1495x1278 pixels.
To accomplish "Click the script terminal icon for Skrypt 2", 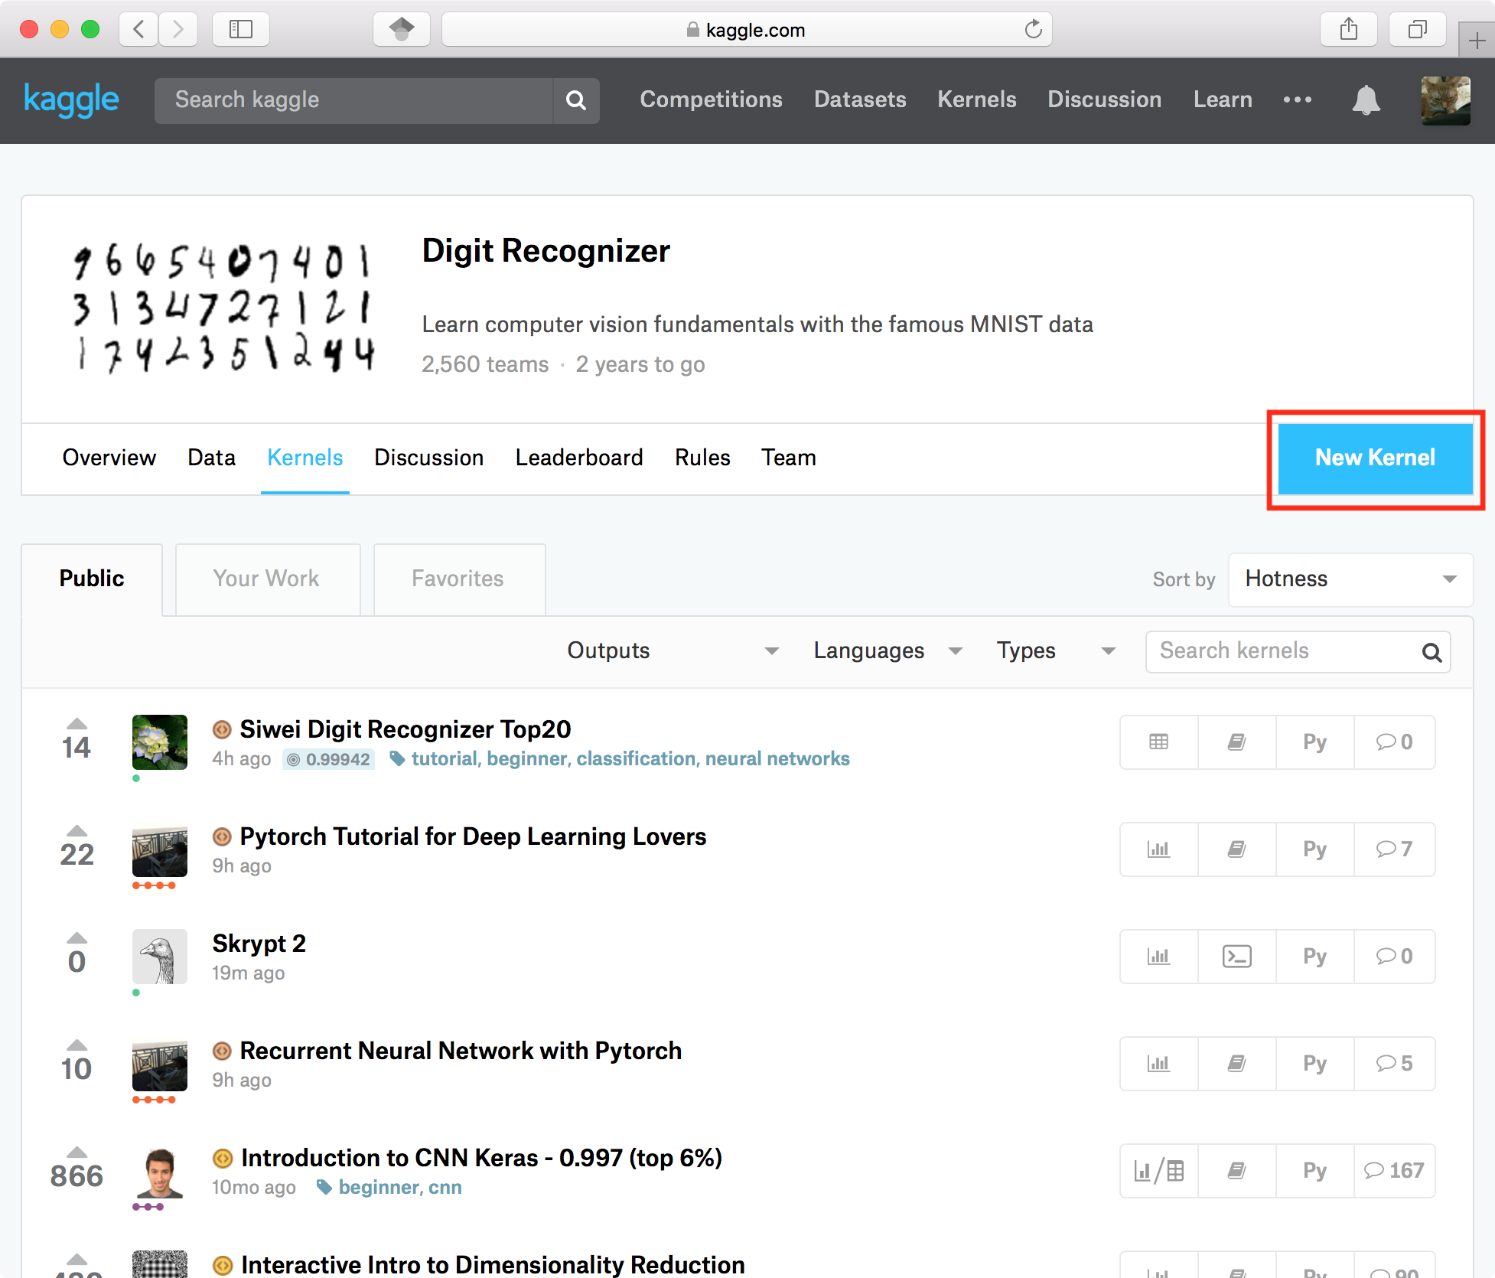I will [1236, 957].
